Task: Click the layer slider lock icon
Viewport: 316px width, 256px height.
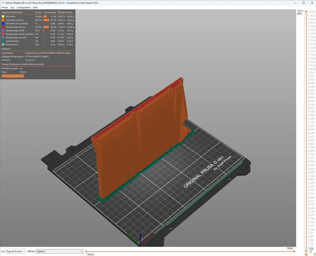Action: click(x=307, y=254)
